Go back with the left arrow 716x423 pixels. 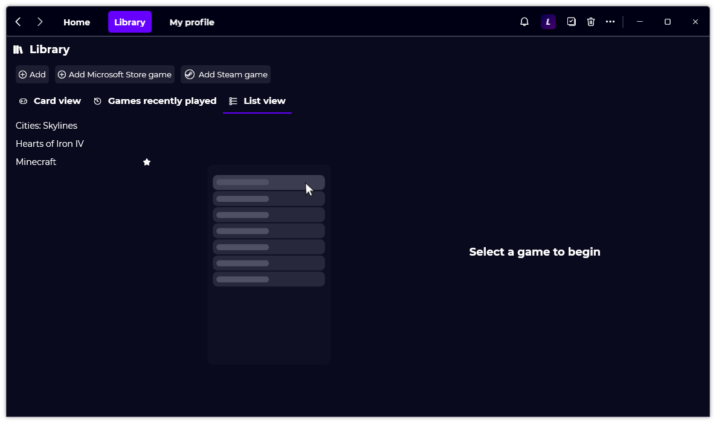tap(18, 22)
